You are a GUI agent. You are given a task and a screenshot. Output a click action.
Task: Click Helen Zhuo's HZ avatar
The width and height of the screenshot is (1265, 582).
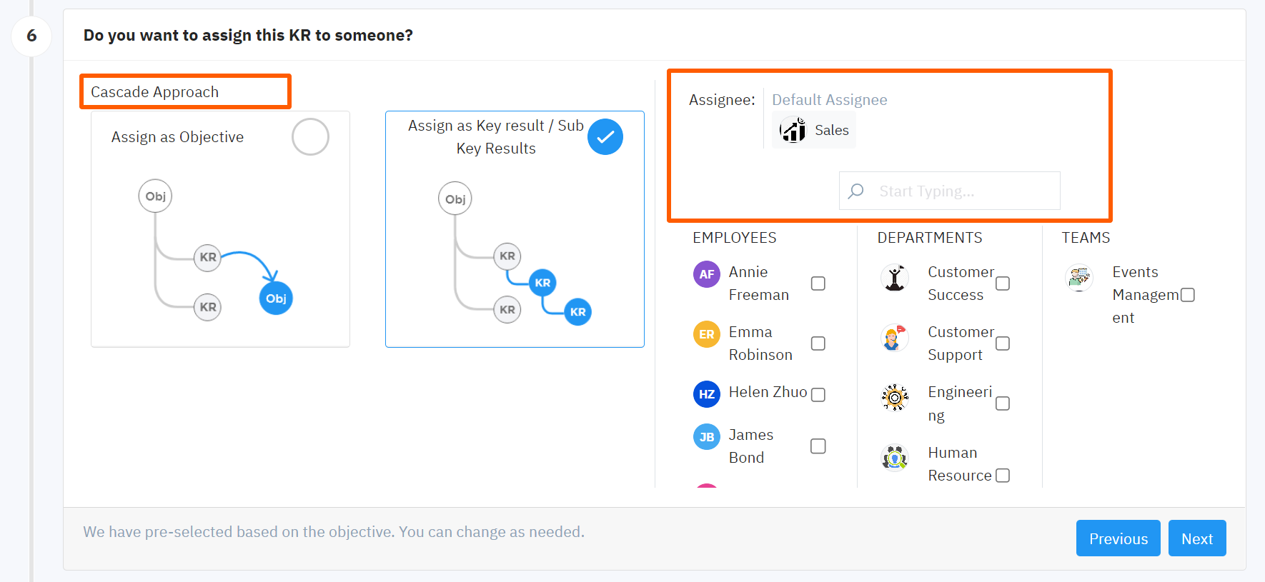pos(706,394)
